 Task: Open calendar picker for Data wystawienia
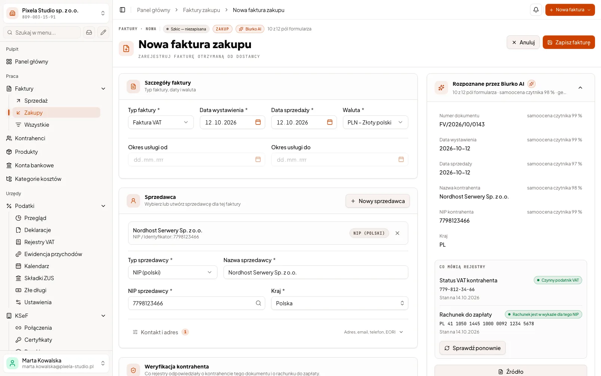coord(258,122)
